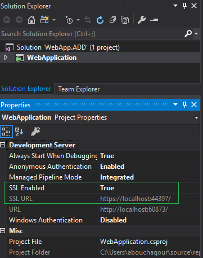The image size is (203, 258).
Task: Switch the Properties grid to alphabetical sorting
Action: coord(19,131)
